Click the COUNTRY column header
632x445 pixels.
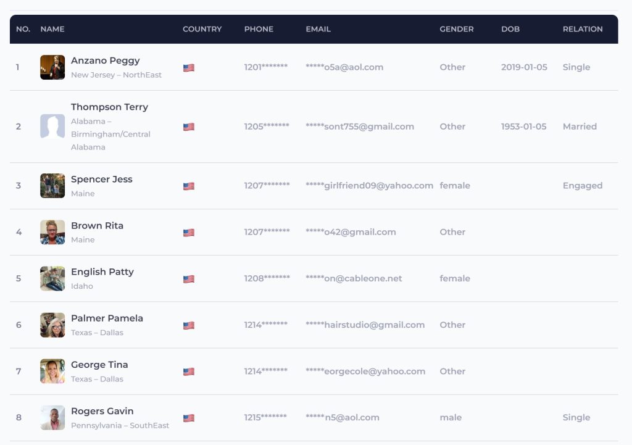[x=202, y=29]
